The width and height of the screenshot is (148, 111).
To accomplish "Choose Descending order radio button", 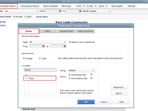I will pyautogui.click(x=69, y=78).
